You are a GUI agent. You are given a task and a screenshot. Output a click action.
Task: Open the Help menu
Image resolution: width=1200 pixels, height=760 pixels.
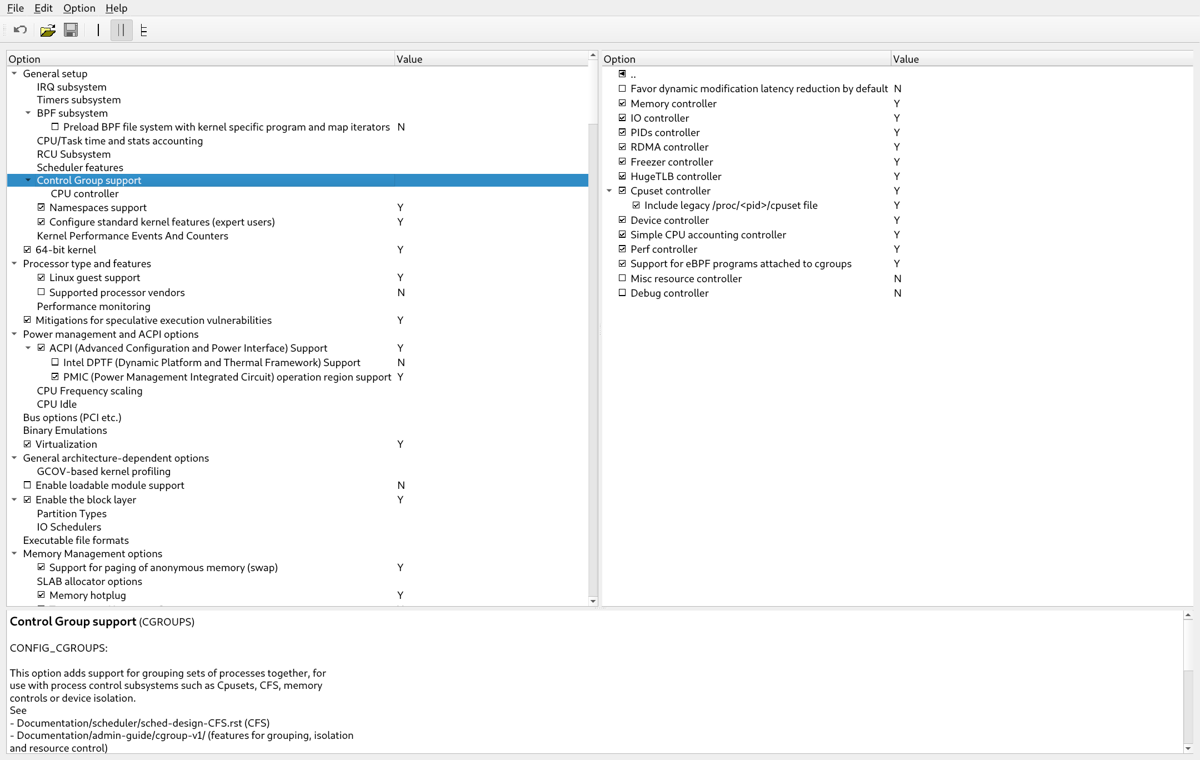pos(116,8)
